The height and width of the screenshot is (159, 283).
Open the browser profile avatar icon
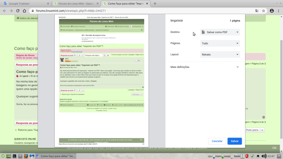point(272,11)
